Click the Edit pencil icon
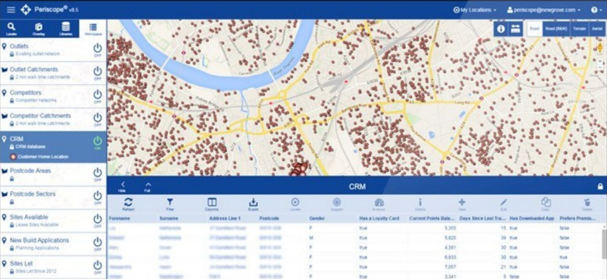This screenshot has height=279, width=607. [x=503, y=203]
